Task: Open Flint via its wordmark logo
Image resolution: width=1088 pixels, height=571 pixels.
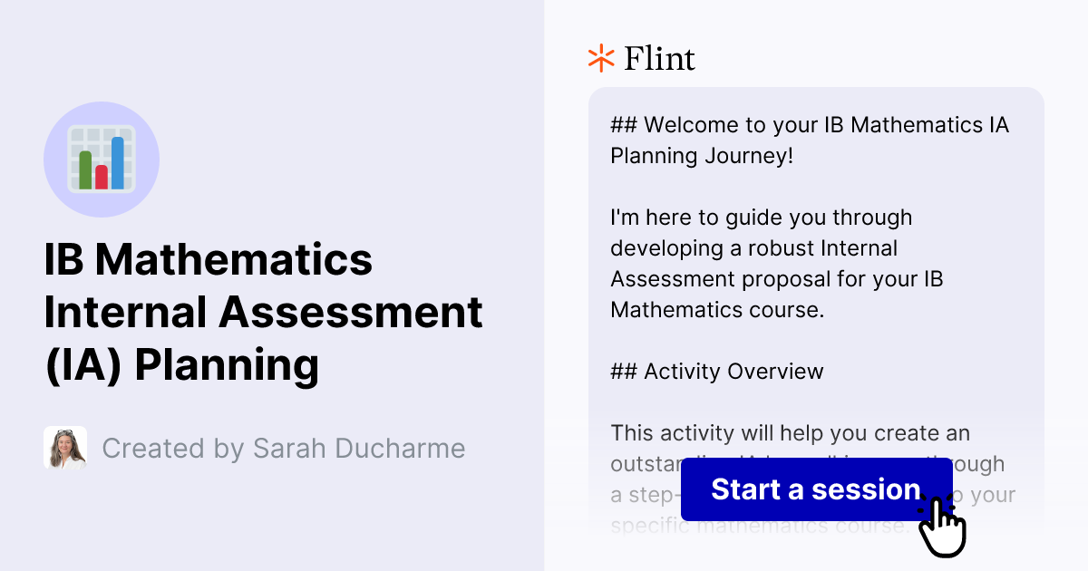Action: coord(659,58)
